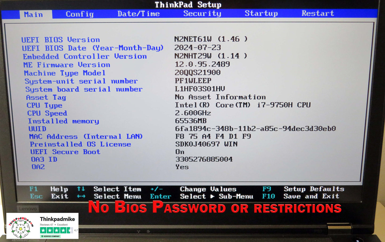Select the Asset Tag row label
The image size is (385, 242).
pyautogui.click(x=46, y=98)
